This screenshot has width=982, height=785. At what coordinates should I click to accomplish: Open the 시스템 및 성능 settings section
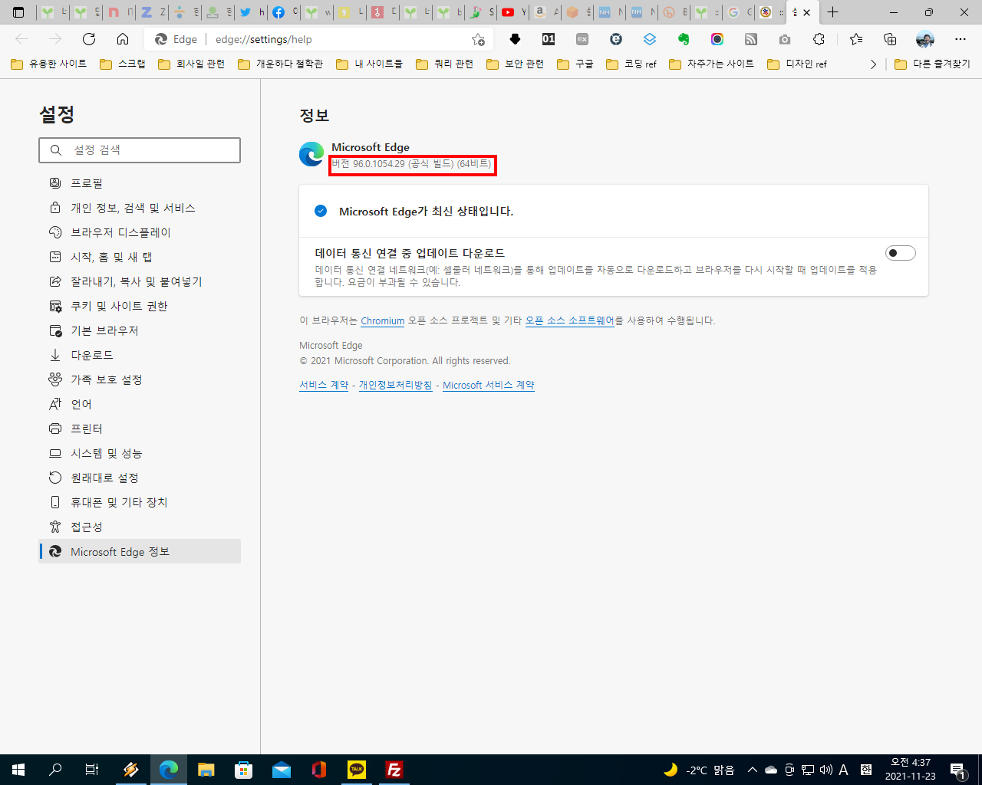point(140,453)
